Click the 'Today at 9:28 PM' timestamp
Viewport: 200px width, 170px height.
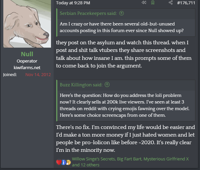point(73,3)
